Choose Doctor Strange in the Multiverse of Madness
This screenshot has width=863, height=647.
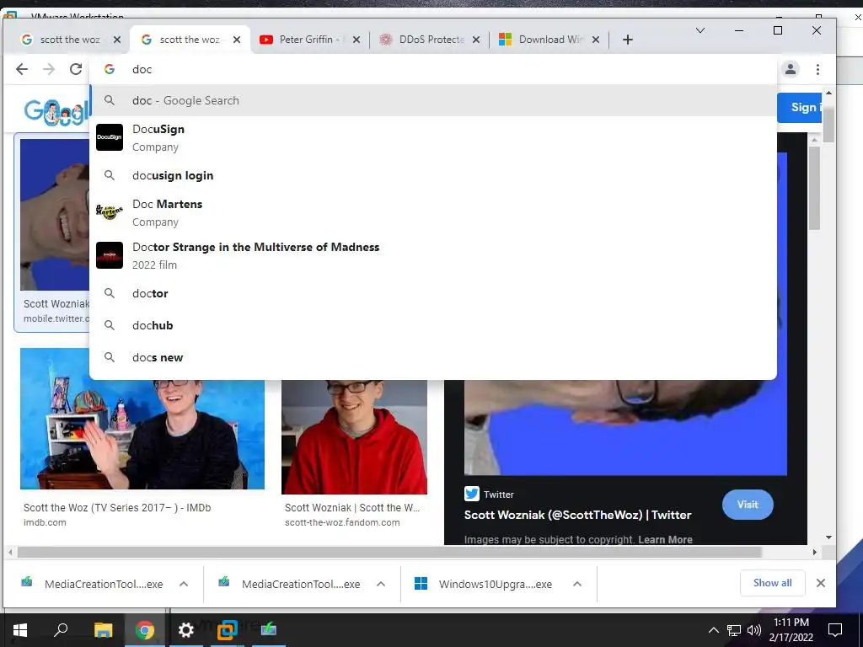[433, 255]
